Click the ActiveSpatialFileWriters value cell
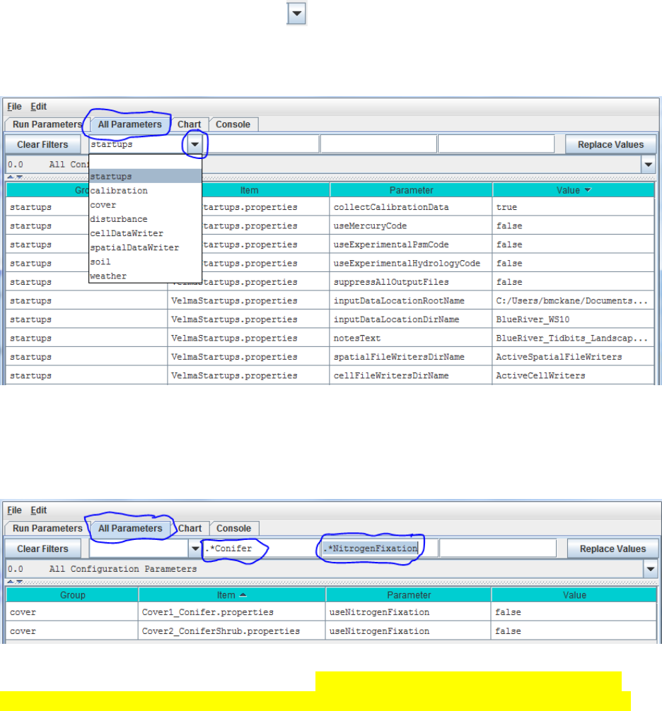Screen dimensions: 662x711 573,357
